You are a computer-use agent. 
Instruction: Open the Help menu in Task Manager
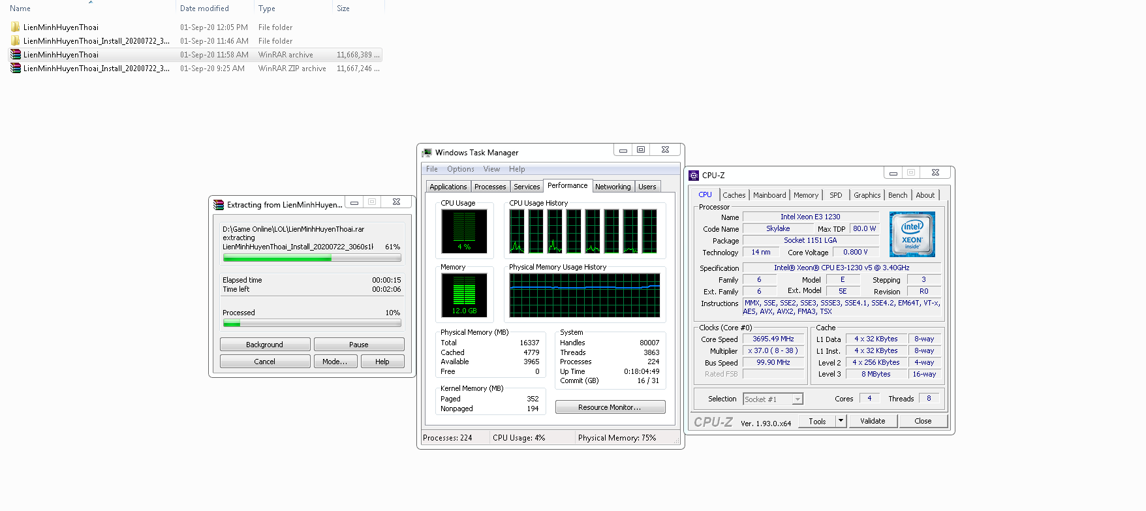pos(517,169)
